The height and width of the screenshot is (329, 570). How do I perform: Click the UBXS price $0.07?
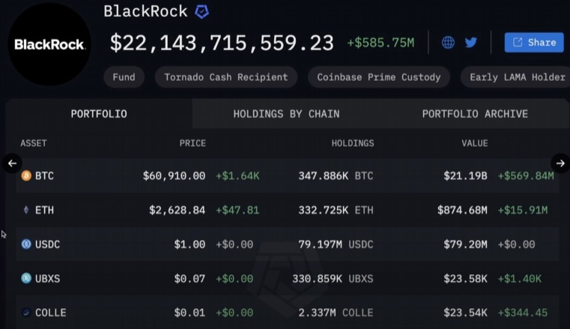[190, 279]
